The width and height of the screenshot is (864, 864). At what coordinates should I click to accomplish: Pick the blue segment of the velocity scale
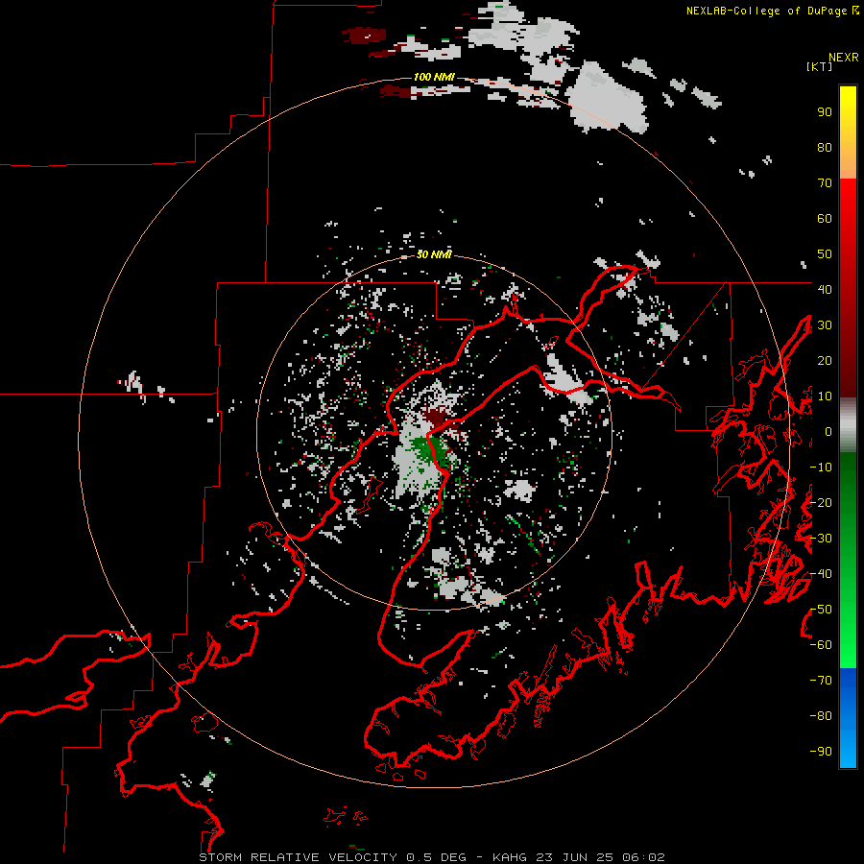(848, 718)
